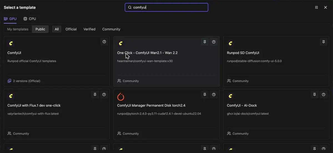The image size is (333, 153).
Task: Pin the ComfyUI - AI-Dock template
Action: [x=314, y=95]
